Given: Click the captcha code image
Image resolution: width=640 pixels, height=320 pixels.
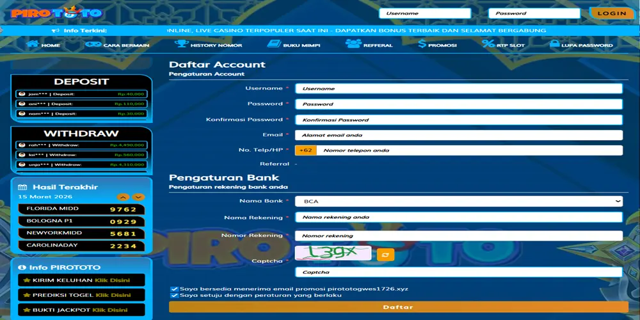Looking at the screenshot, I should click(333, 253).
